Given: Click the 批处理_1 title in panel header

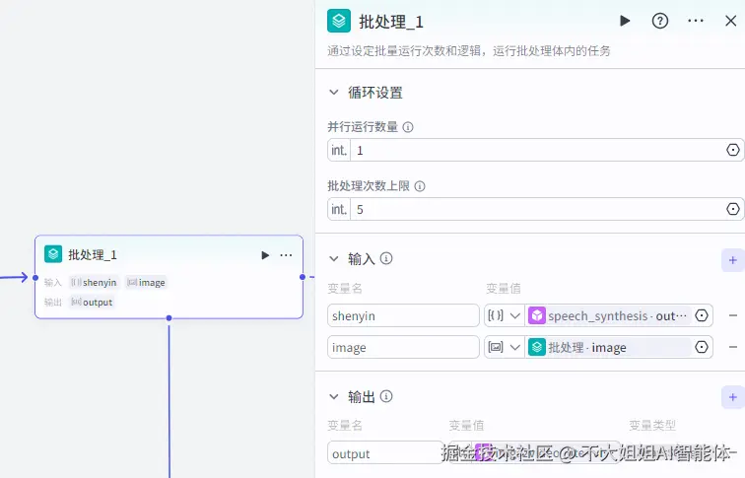Looking at the screenshot, I should 391,22.
